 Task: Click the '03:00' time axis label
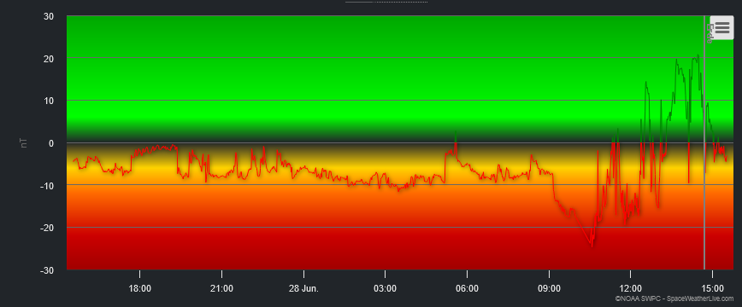coord(386,288)
